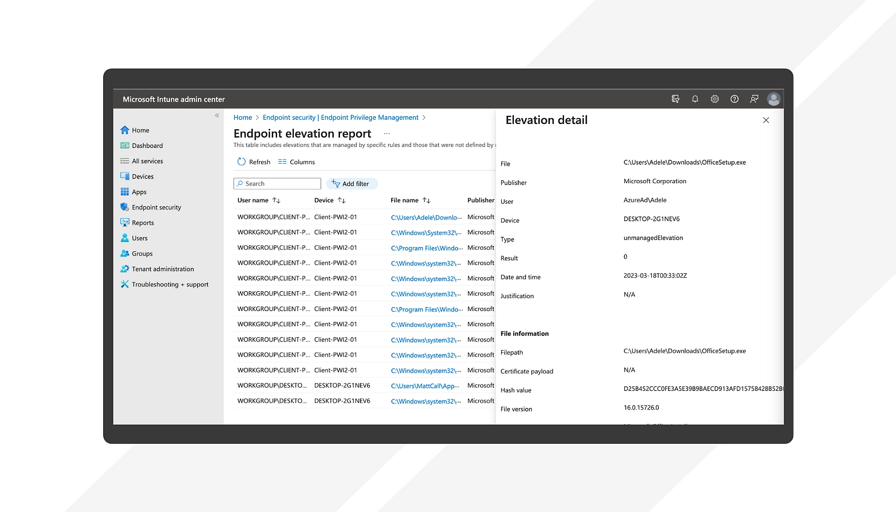896x512 pixels.
Task: Select Tenant administration in sidebar
Action: coord(163,269)
